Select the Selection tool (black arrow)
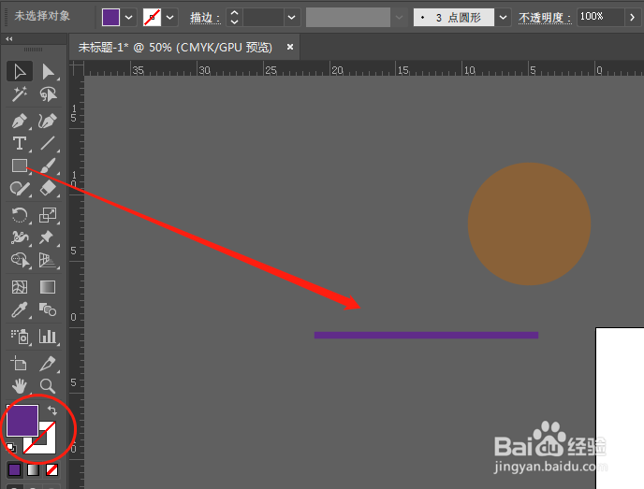644x489 pixels. [20, 71]
